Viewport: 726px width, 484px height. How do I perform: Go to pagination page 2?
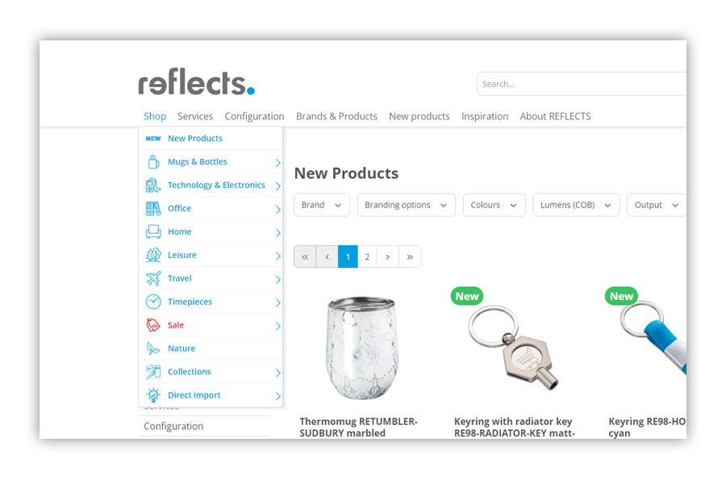(x=367, y=257)
